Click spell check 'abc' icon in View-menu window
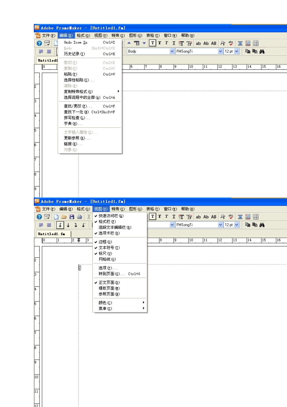 pos(231,217)
